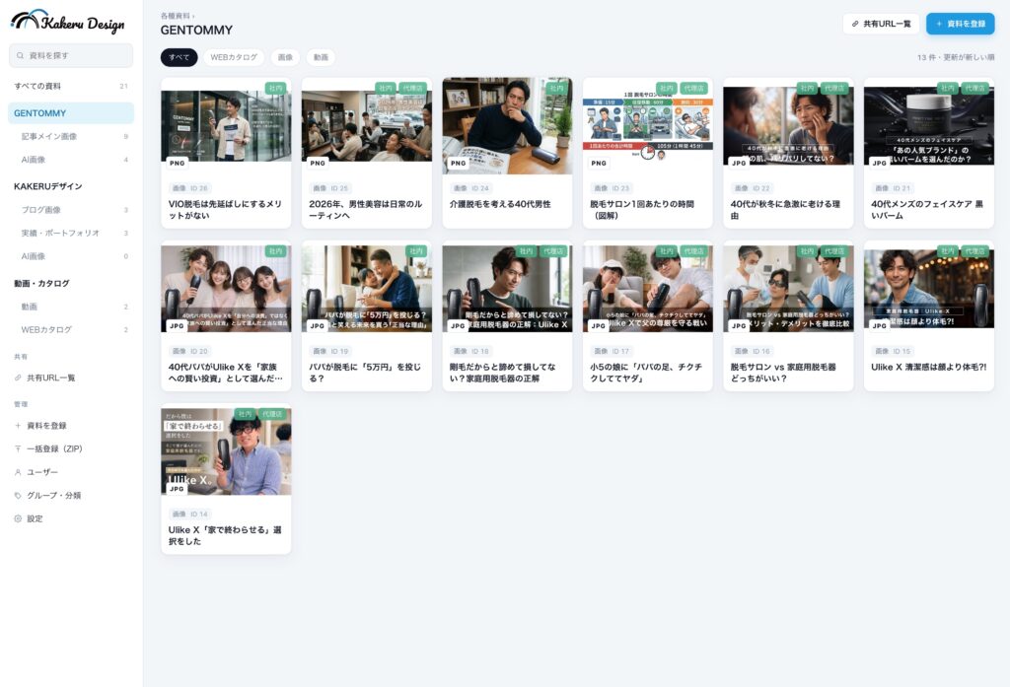Screen dimensions: 1010x687
Task: Switch to the 動画 filter tab
Action: tap(321, 57)
